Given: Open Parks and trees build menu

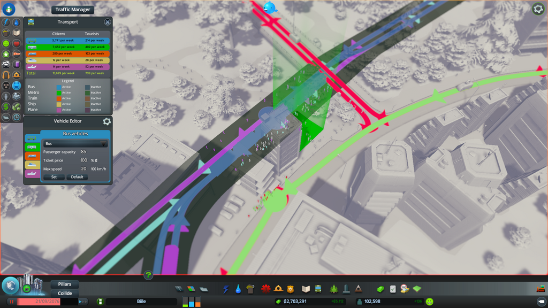Looking at the screenshot, I should click(334, 289).
